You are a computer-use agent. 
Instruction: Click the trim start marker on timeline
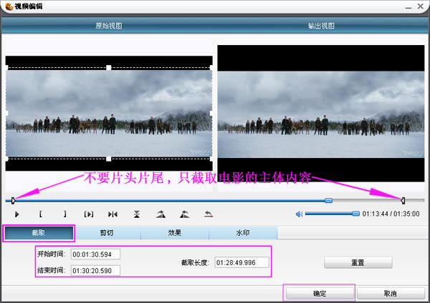coord(13,200)
